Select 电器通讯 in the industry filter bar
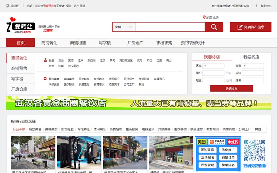This screenshot has height=173, width=277. [148, 129]
